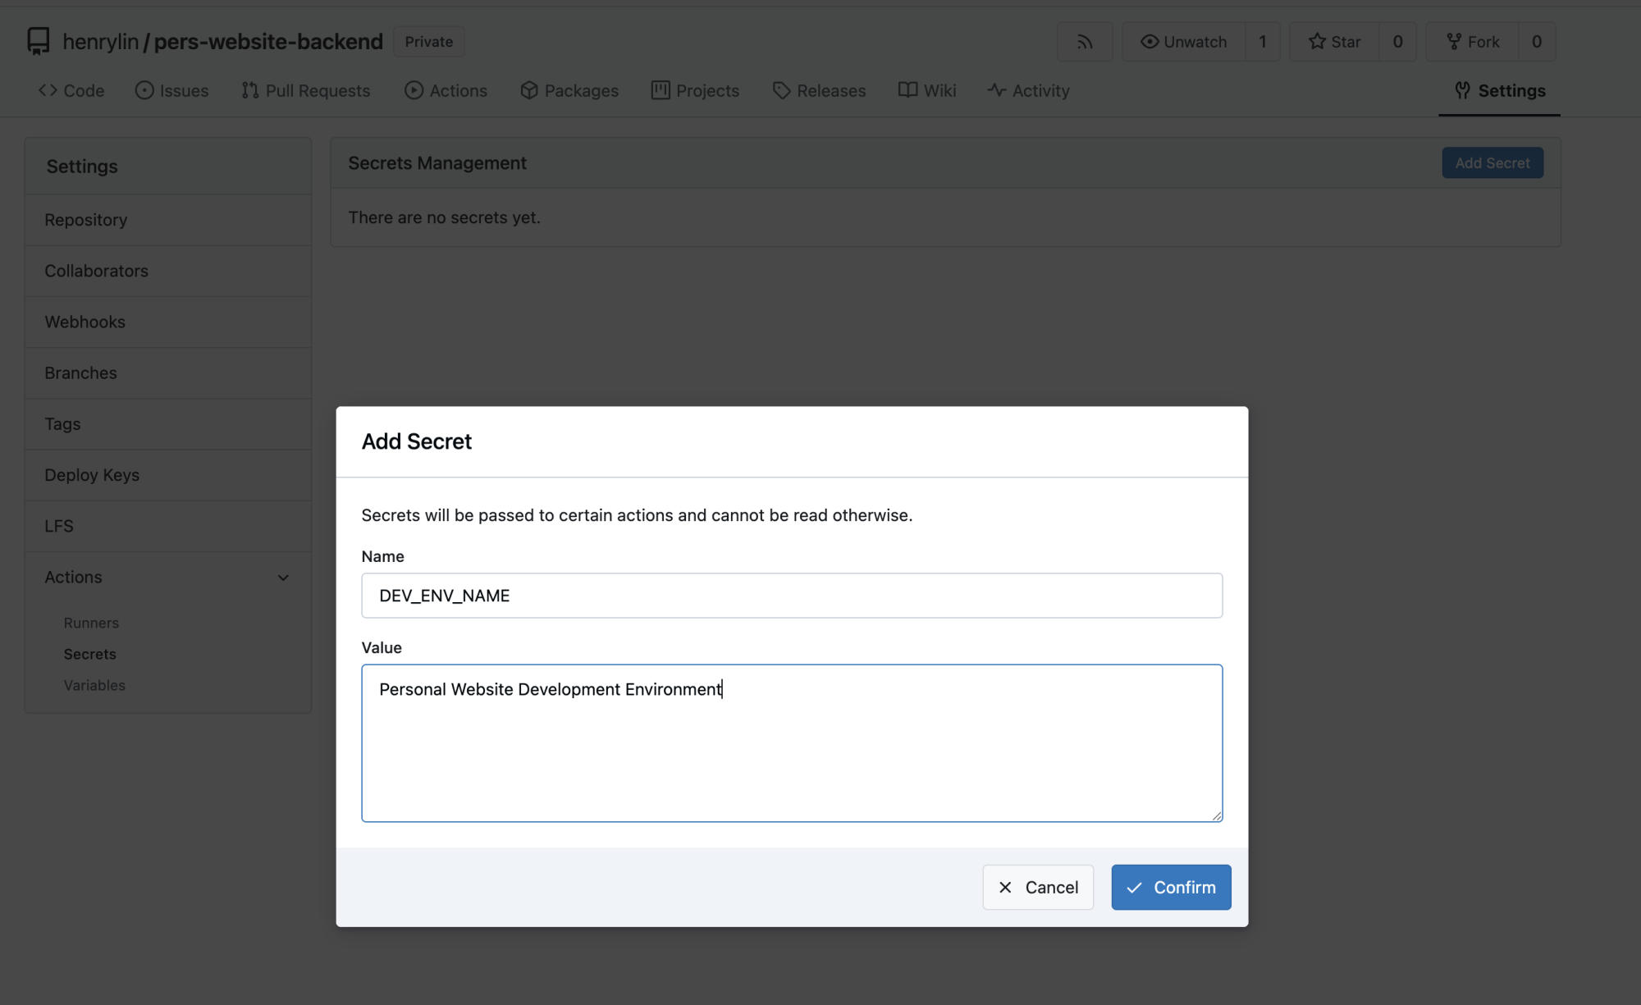Viewport: 1641px width, 1005px height.
Task: Open Runners under Actions settings
Action: click(91, 623)
